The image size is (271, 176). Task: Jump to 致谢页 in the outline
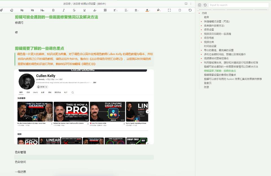pos(207,83)
